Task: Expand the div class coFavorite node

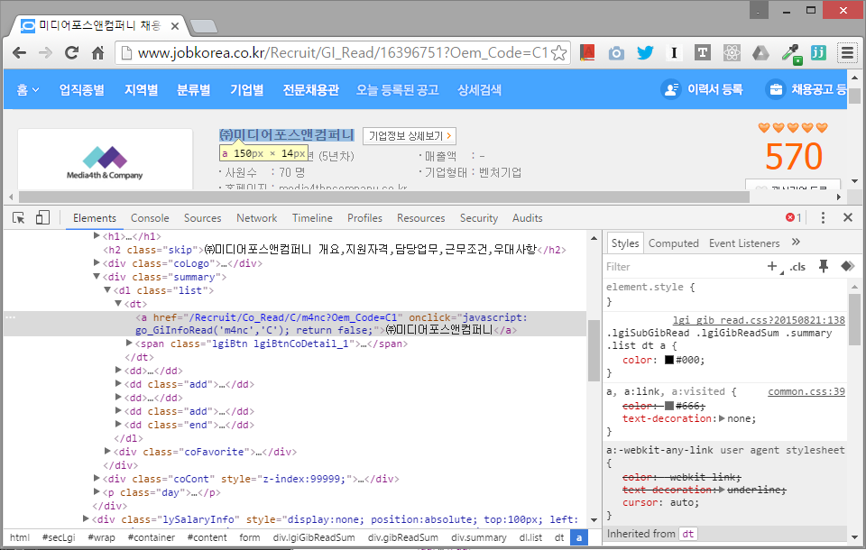Action: [x=107, y=451]
